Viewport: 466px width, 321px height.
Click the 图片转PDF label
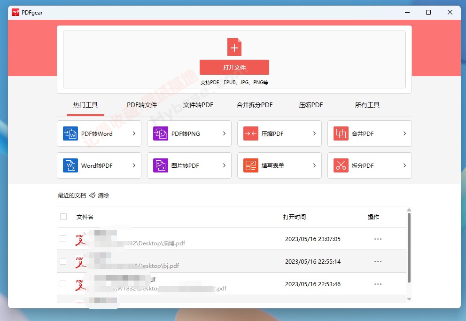pos(185,165)
